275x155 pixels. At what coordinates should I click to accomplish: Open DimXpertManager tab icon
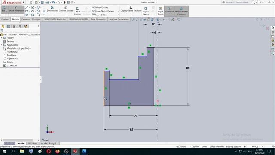(x=20, y=26)
